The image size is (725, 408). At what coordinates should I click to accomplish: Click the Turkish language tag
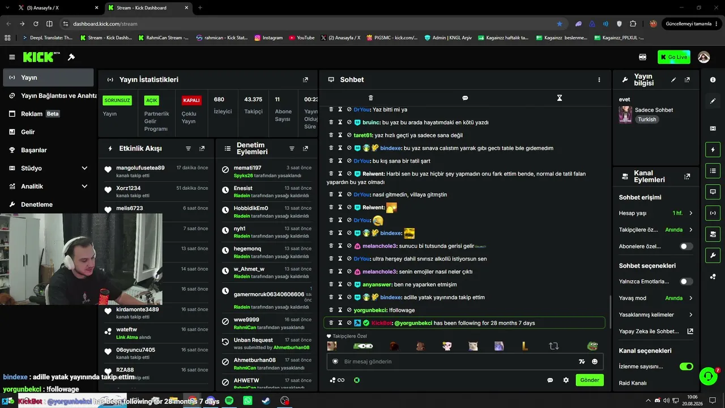[x=647, y=120]
